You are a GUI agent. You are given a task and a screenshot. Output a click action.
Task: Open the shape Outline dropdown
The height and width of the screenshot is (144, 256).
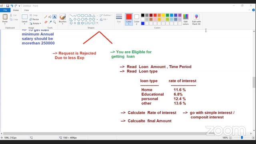[x=106, y=15]
